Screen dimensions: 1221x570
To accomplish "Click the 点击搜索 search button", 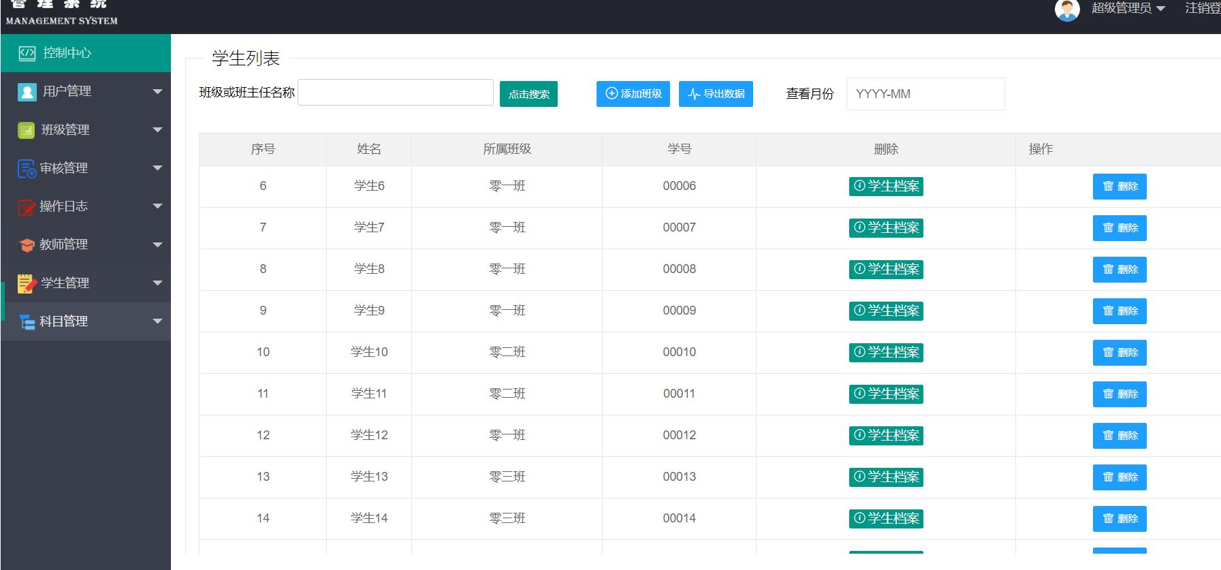I will [528, 94].
